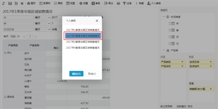Collapse the 时间维度 tree node
The height and width of the screenshot is (109, 218).
coord(163,17)
